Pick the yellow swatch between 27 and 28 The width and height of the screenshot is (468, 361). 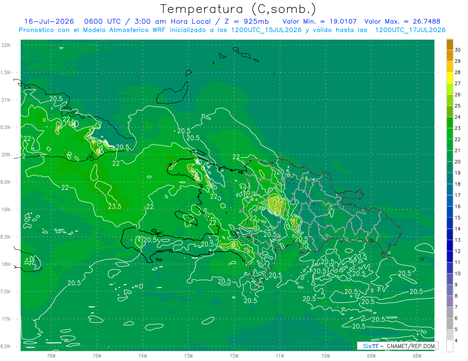(x=450, y=78)
